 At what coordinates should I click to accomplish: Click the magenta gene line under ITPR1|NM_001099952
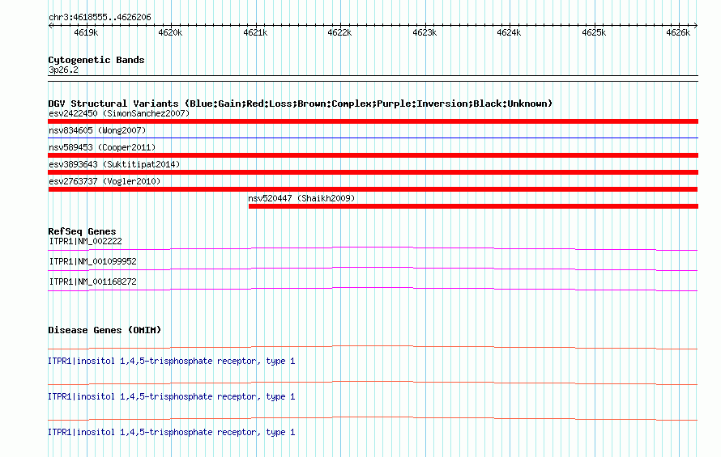[373, 269]
